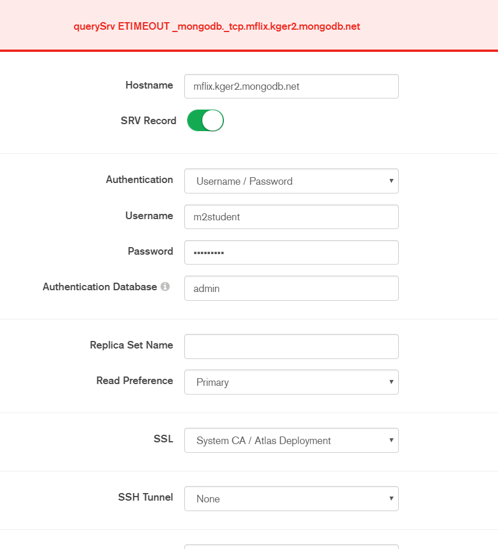
Task: Click the SSH Tunnel label
Action: (145, 497)
